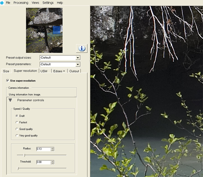Collapse the Parameter controls section
Screen dimensions: 203x177
tap(10, 100)
